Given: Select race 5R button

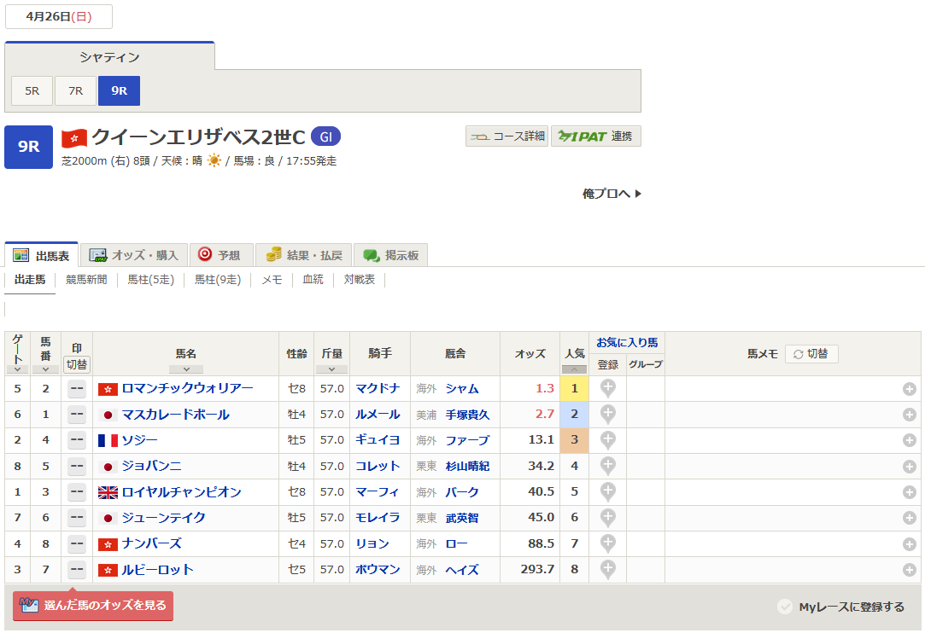Looking at the screenshot, I should click(32, 90).
